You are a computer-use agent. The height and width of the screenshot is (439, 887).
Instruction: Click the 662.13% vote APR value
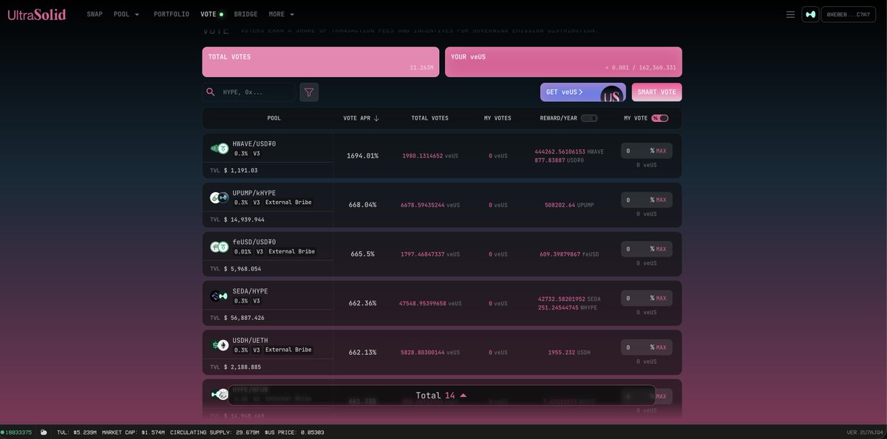point(363,353)
